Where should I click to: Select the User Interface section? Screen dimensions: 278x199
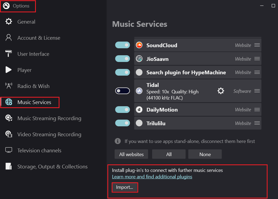coord(33,54)
